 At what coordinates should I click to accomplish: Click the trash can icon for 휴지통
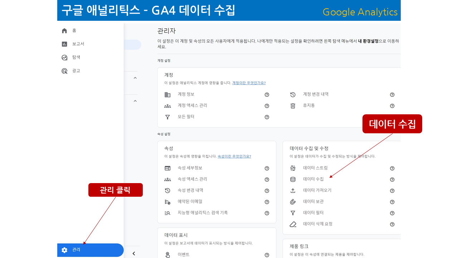[x=293, y=106]
